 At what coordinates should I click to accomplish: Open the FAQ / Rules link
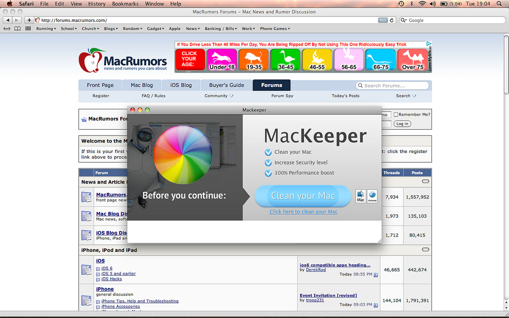(x=153, y=96)
